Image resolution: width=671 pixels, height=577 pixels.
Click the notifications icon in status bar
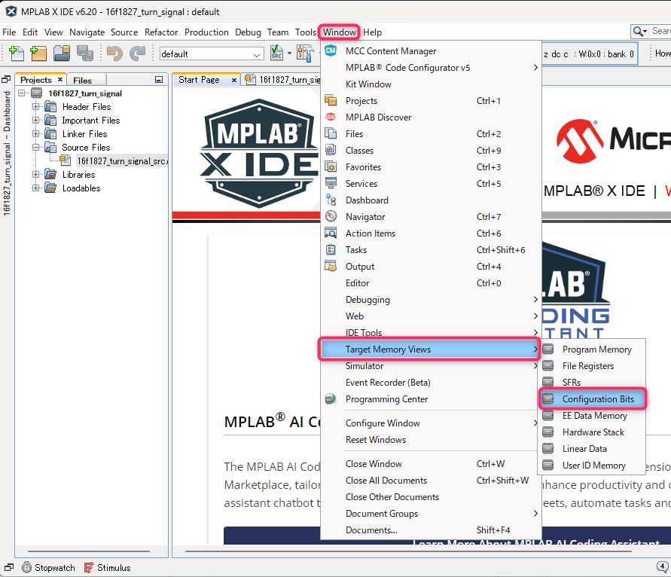tap(663, 567)
